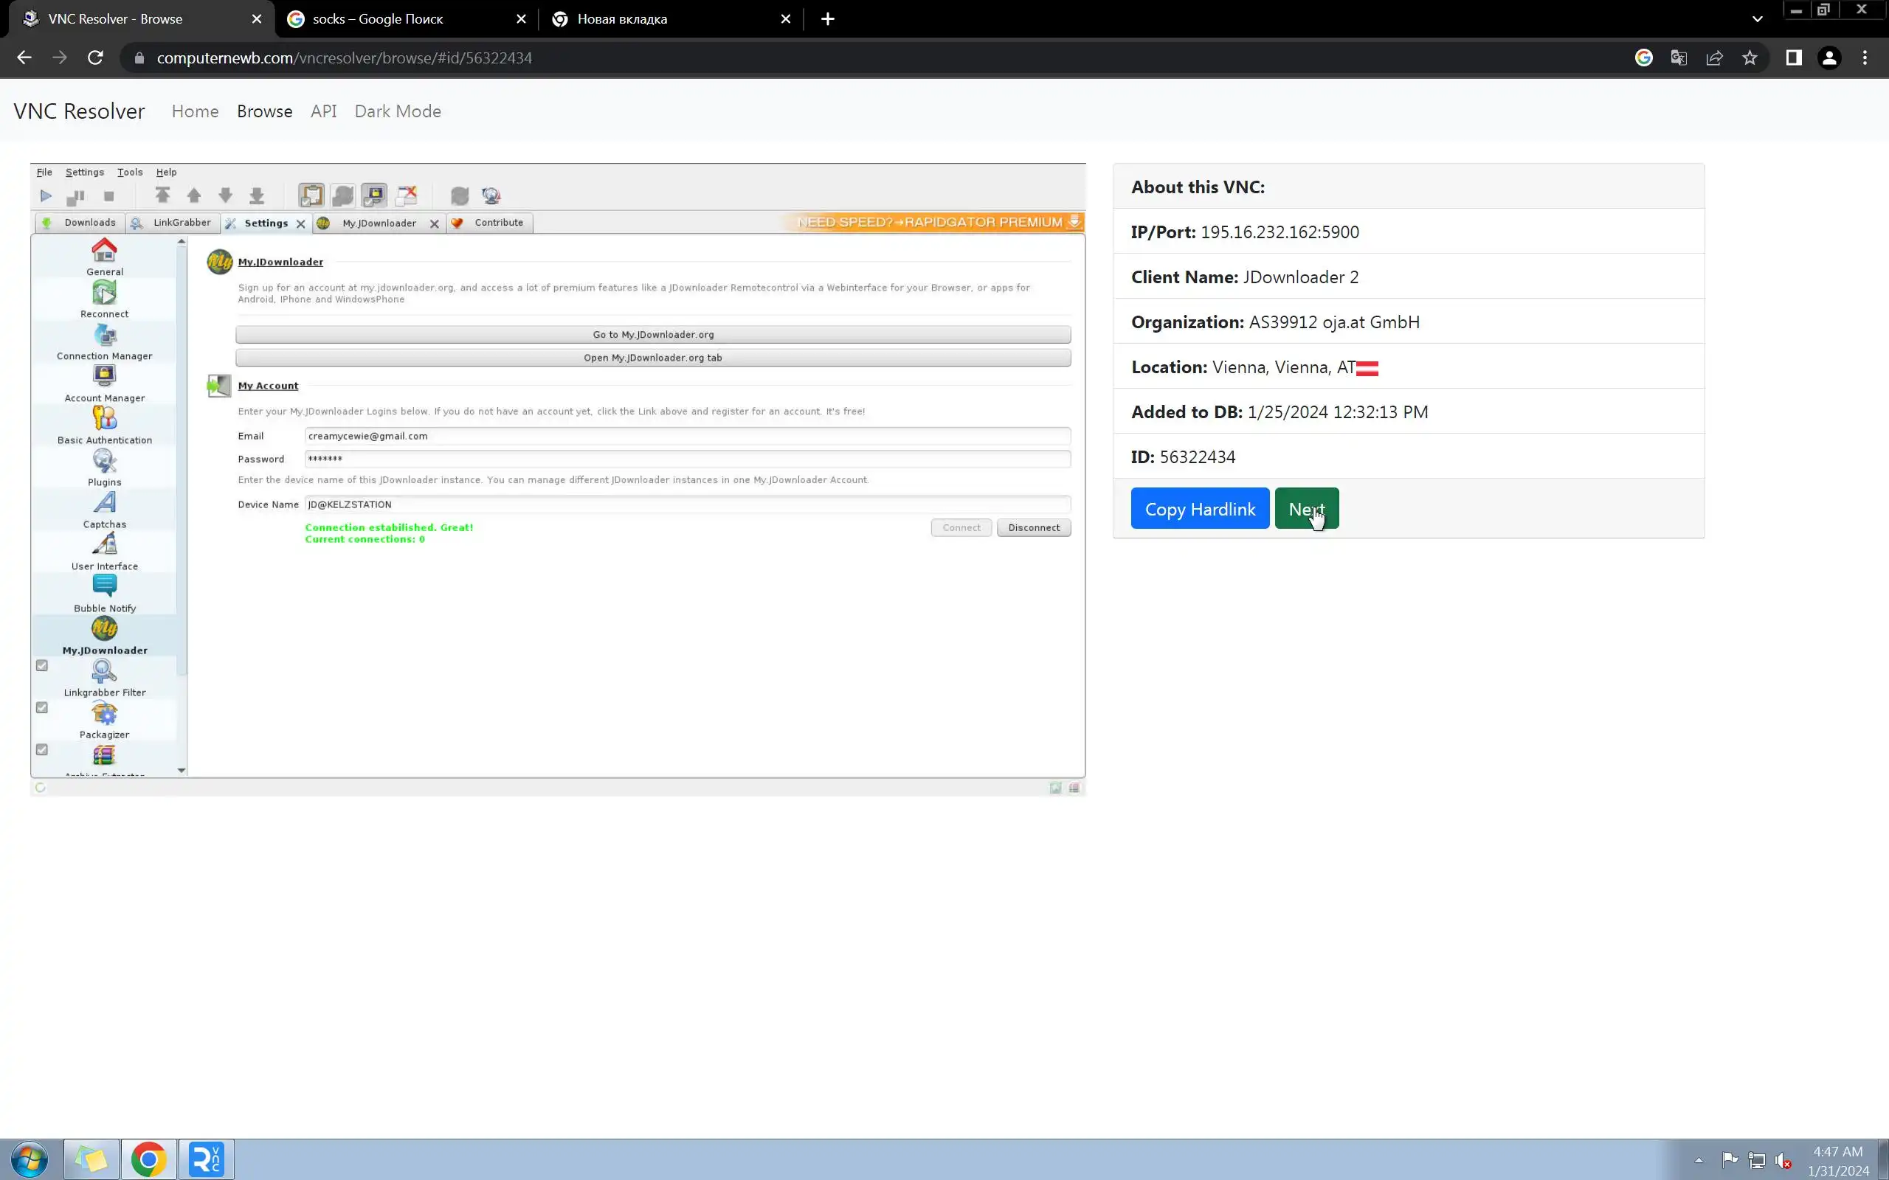The image size is (1889, 1180).
Task: Bookmark this page with star icon
Action: [1750, 58]
